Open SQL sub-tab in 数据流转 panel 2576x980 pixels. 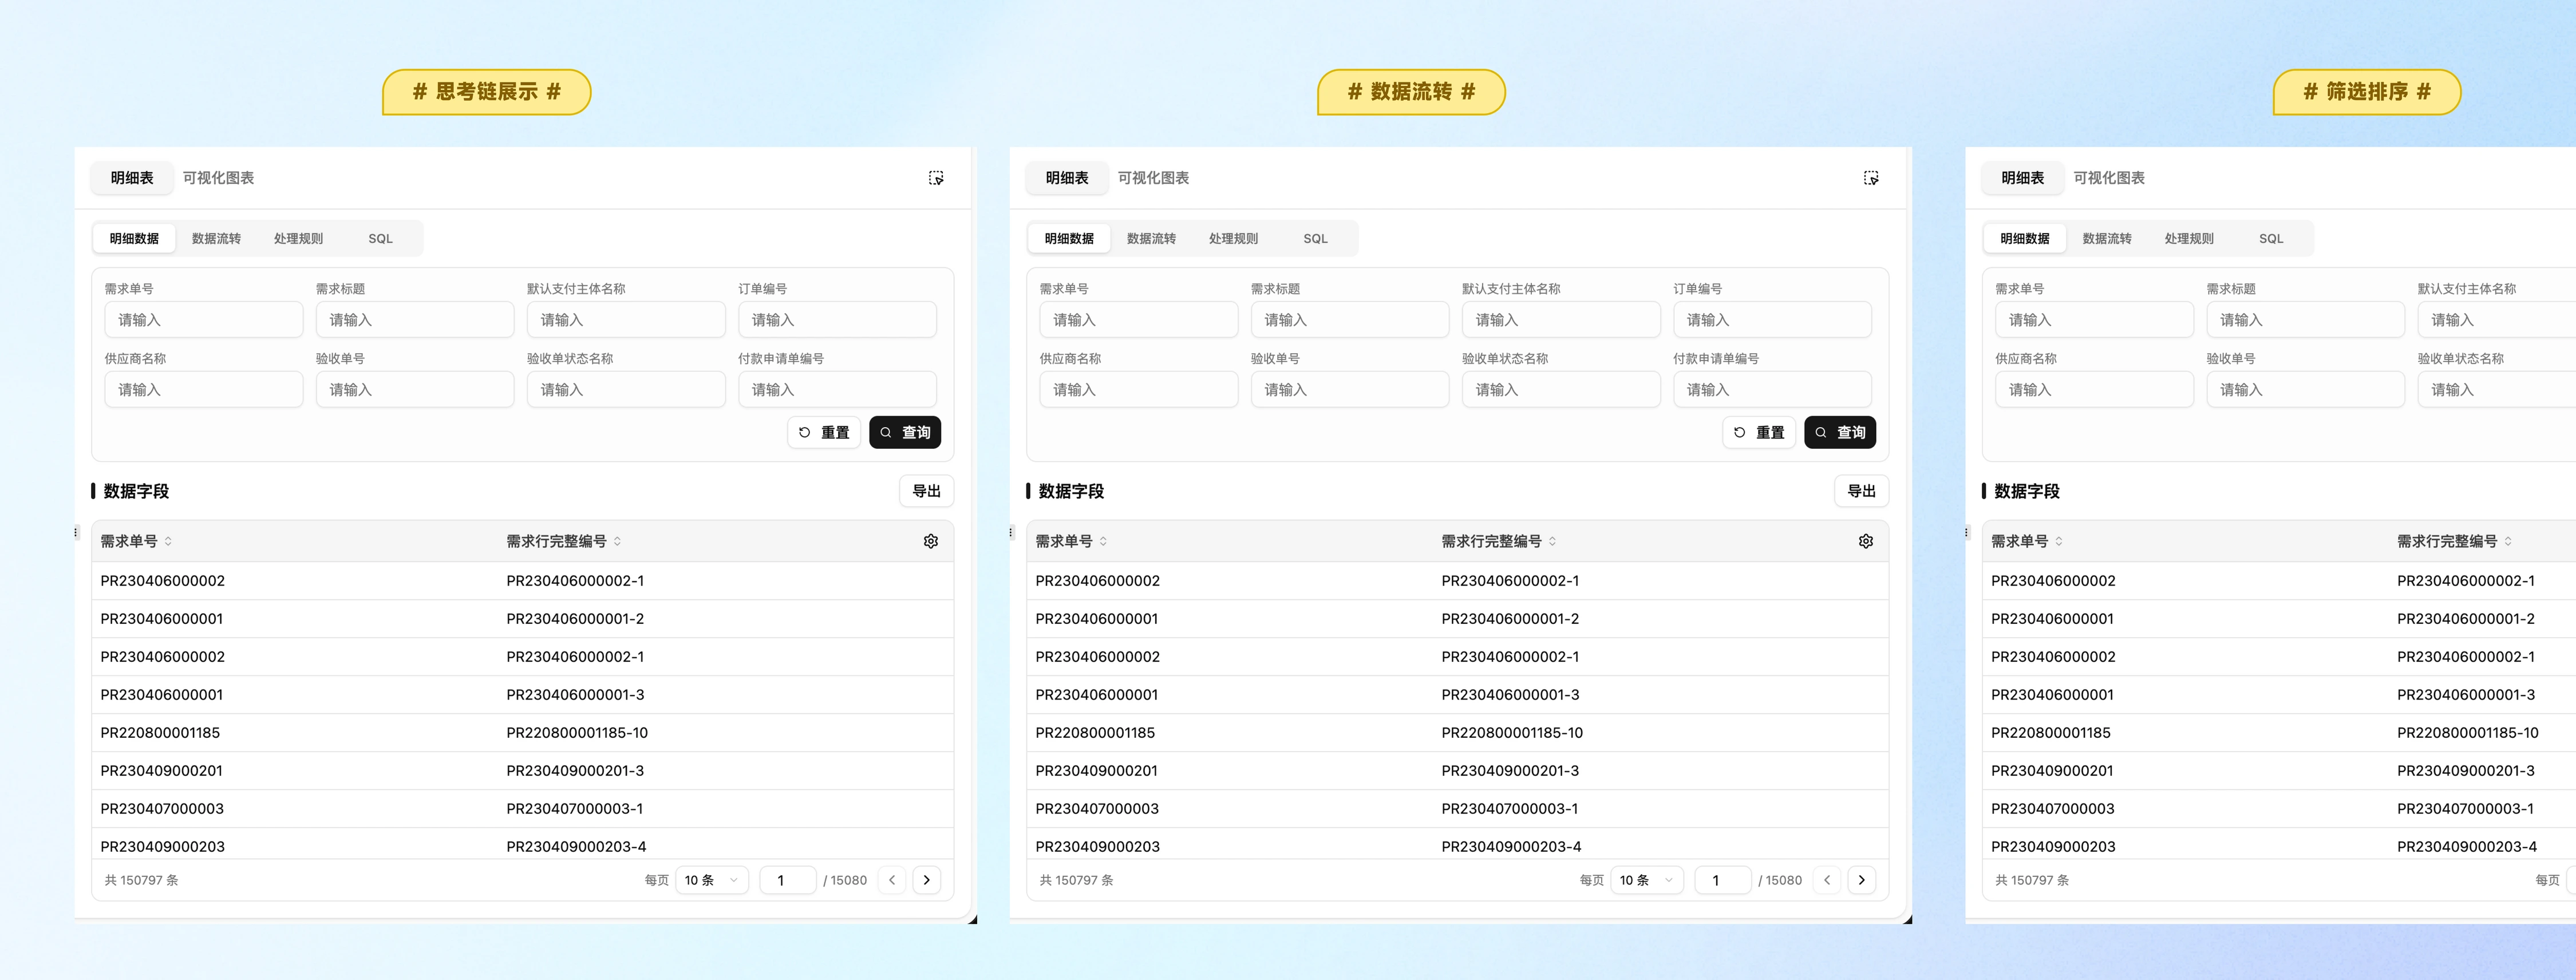tap(1315, 239)
